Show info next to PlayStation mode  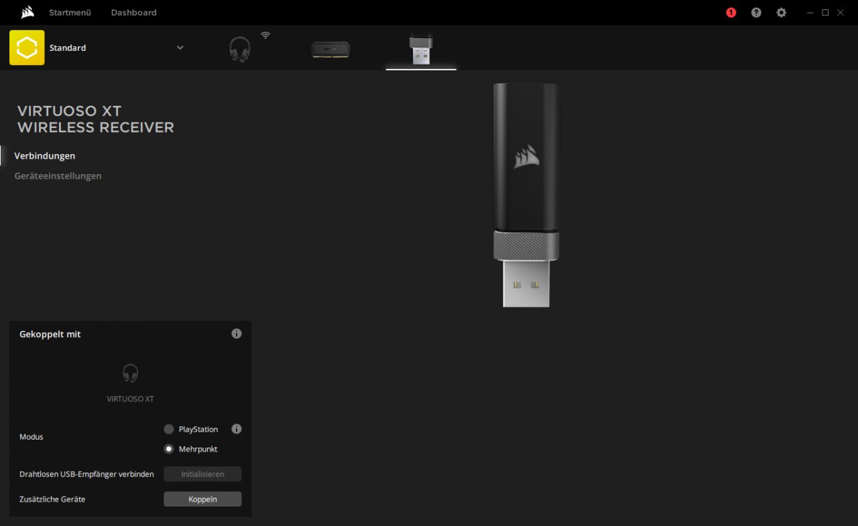[x=237, y=429]
